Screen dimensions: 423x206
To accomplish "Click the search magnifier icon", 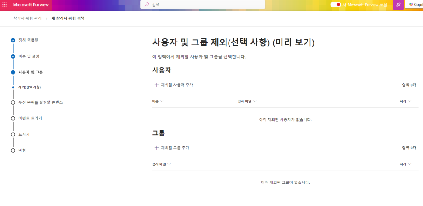I will pos(147,4).
